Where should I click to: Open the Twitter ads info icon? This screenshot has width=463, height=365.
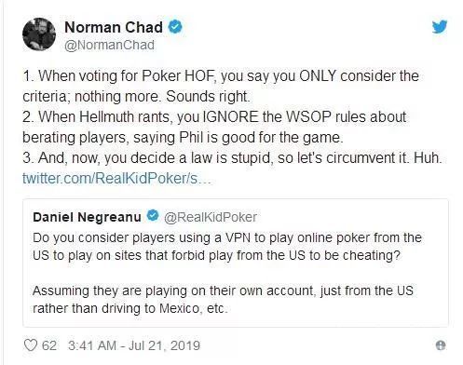441,345
